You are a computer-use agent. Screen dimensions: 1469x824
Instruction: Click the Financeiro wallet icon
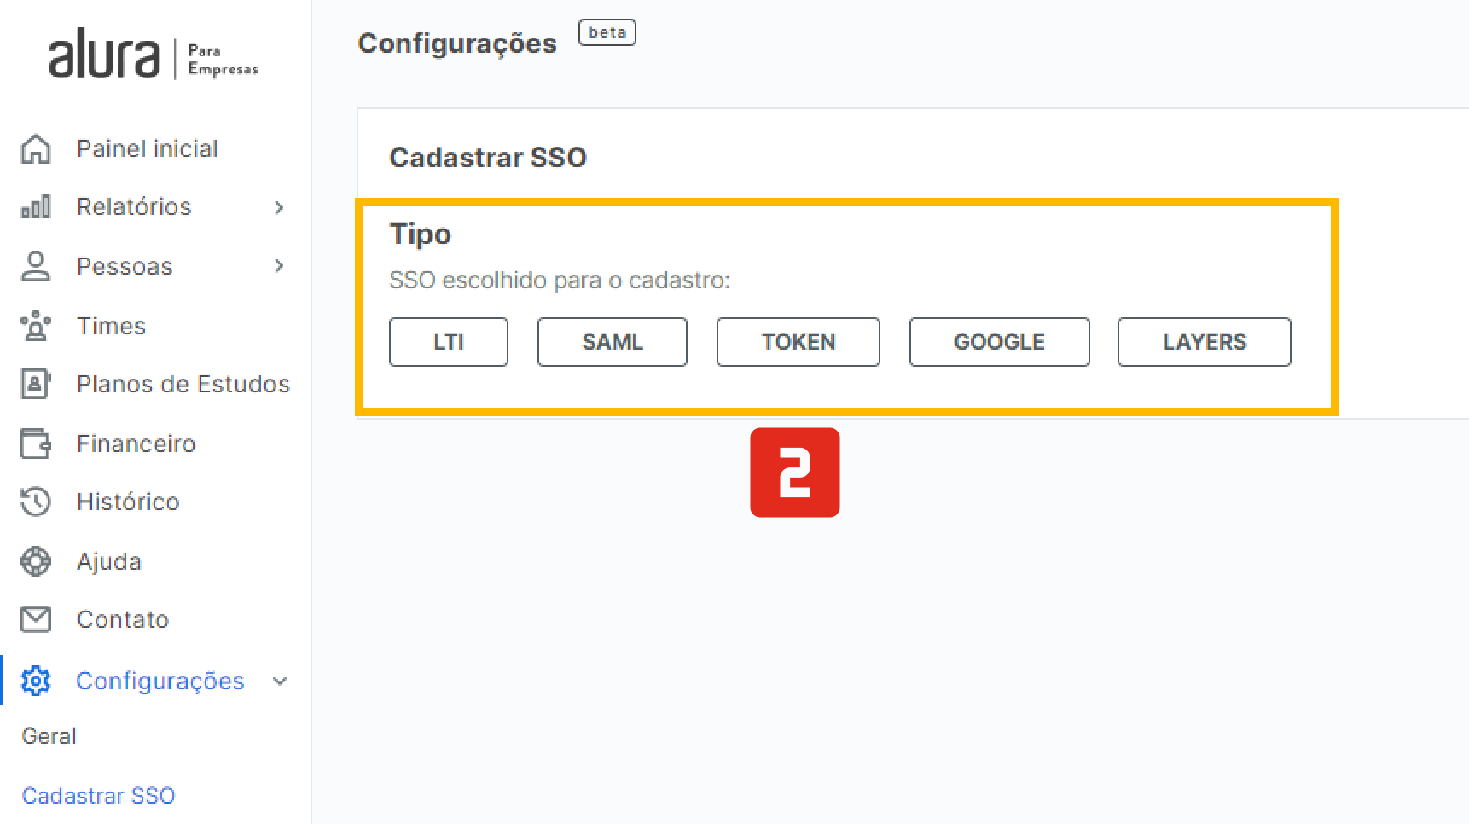pos(36,444)
